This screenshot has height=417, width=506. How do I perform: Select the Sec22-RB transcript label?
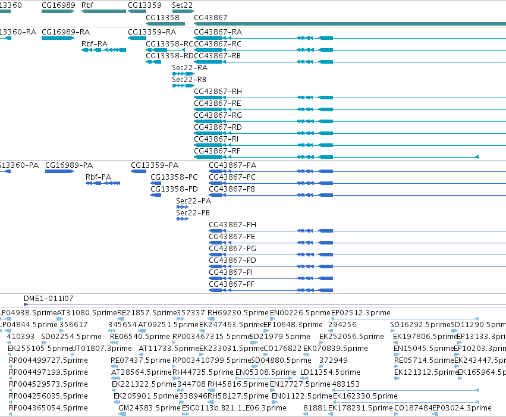pyautogui.click(x=189, y=79)
